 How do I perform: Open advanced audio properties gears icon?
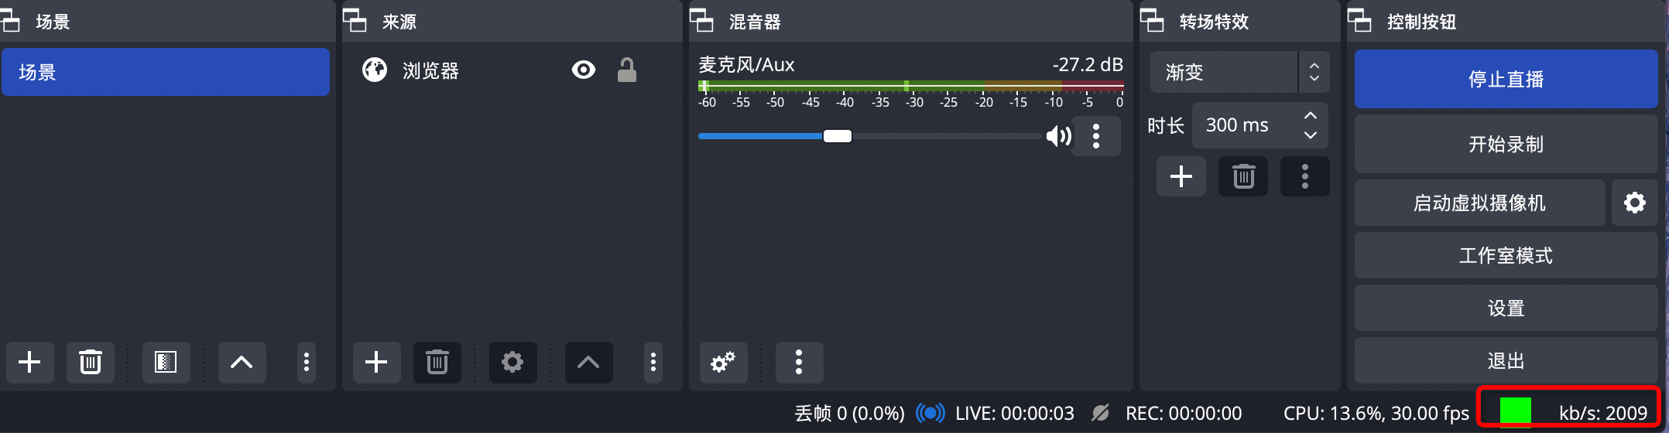[x=723, y=363]
